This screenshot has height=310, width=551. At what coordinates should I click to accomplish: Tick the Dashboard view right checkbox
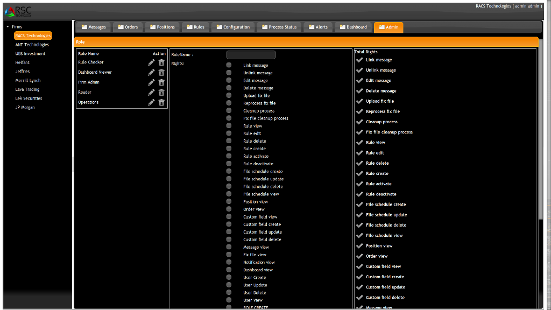[x=229, y=270]
